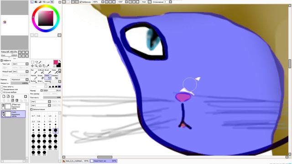The width and height of the screenshot is (292, 164).
Task: Select the flattest brush edge shape
Action: point(59,87)
